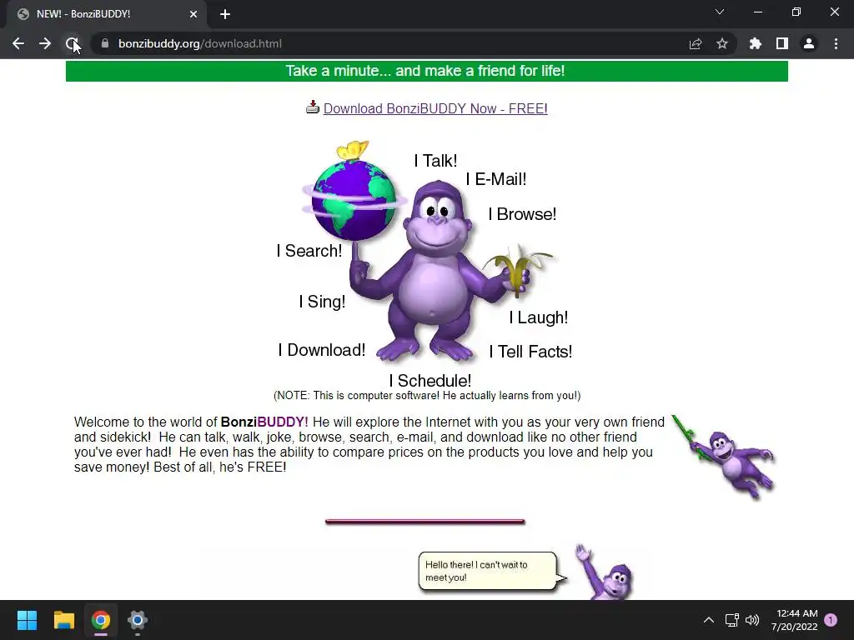
Task: Click the 'I Laugh!' text
Action: (x=538, y=317)
